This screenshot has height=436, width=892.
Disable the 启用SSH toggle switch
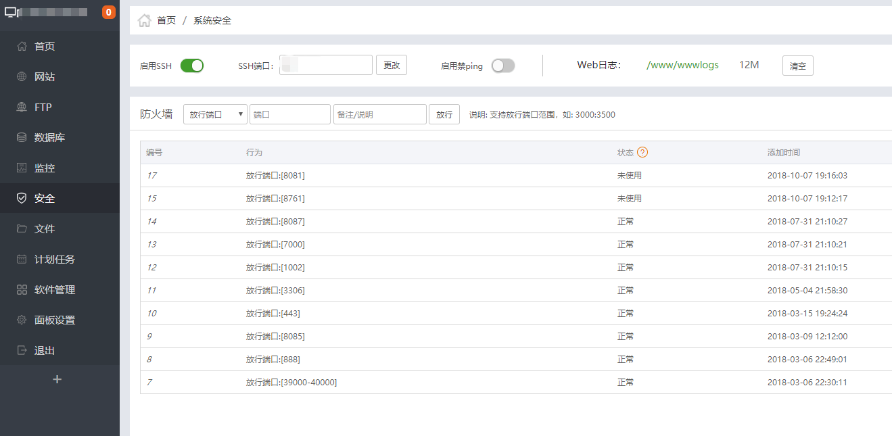[x=192, y=66]
